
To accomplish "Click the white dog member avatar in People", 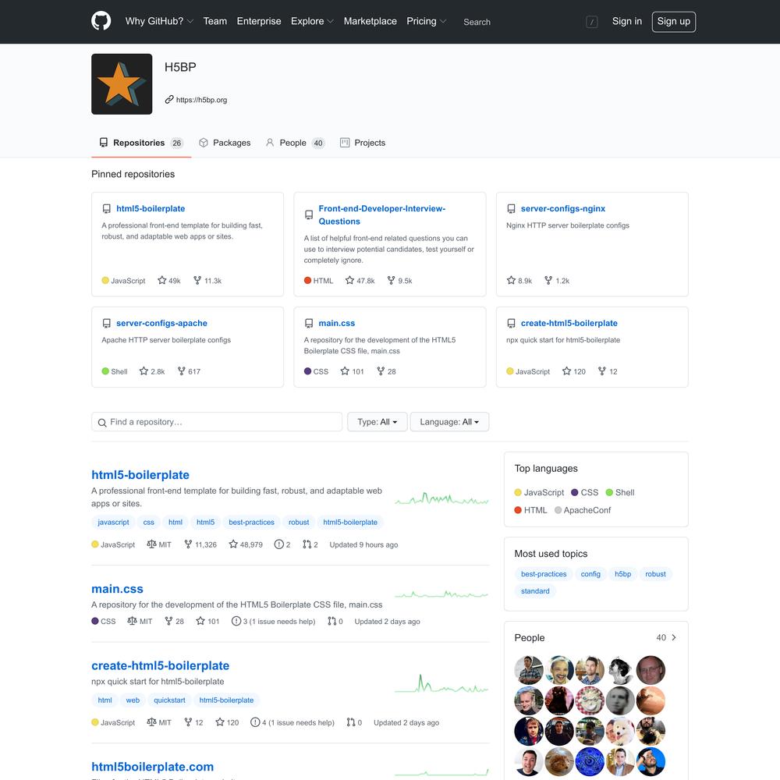I will (x=620, y=732).
